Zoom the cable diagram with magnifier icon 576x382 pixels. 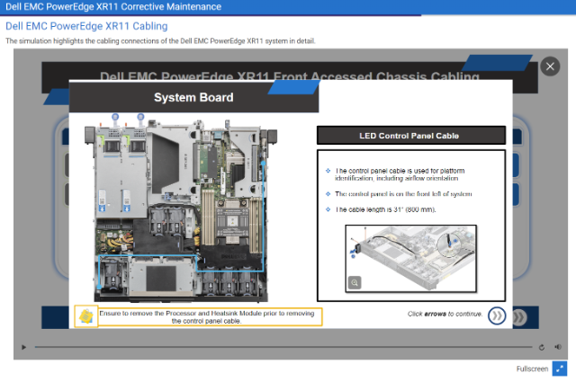pyautogui.click(x=355, y=282)
